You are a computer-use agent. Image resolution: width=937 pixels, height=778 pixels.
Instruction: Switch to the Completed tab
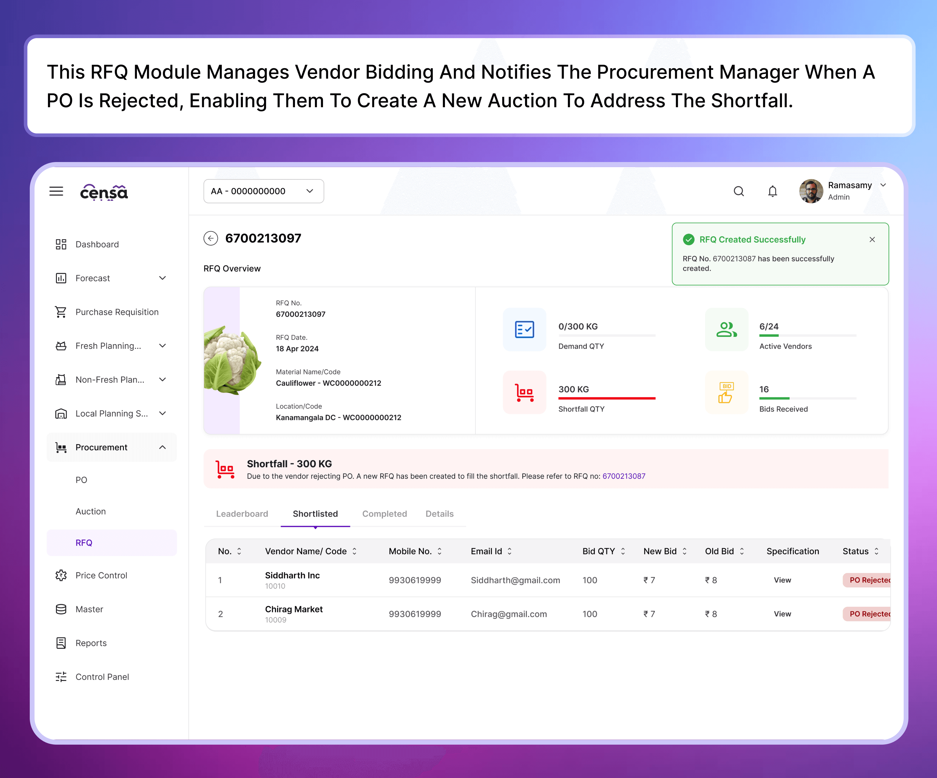[x=384, y=514]
